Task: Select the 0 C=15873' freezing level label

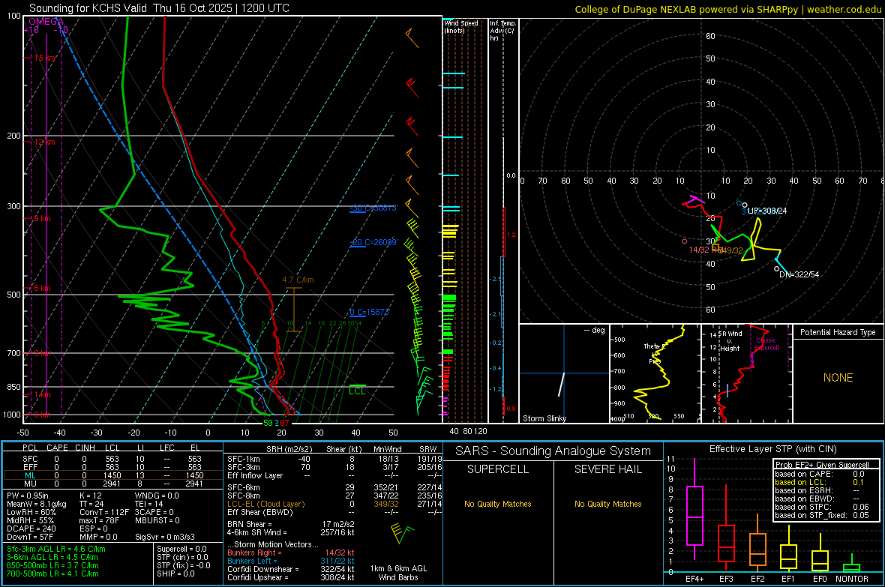Action: [369, 312]
